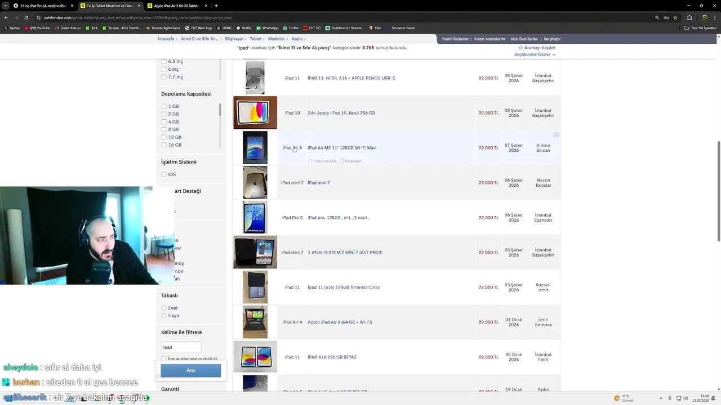
Task: Open the Film bookmark
Action: pyautogui.click(x=375, y=28)
